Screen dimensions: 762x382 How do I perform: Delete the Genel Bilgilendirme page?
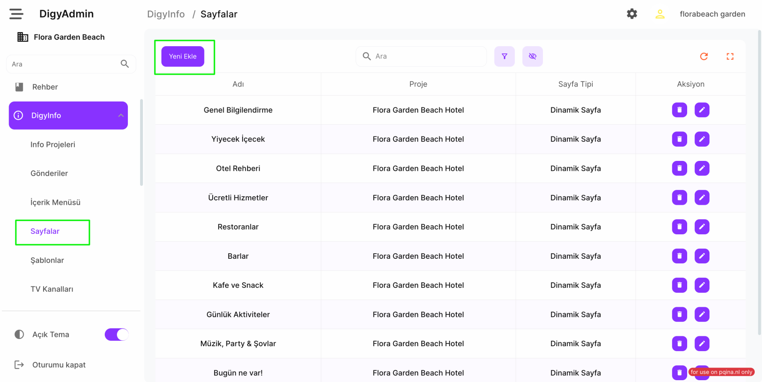point(679,110)
